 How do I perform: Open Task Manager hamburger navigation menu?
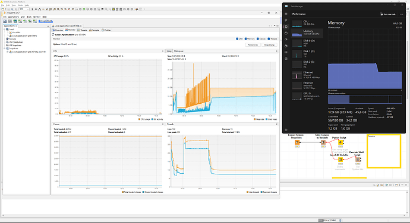[x=286, y=14]
